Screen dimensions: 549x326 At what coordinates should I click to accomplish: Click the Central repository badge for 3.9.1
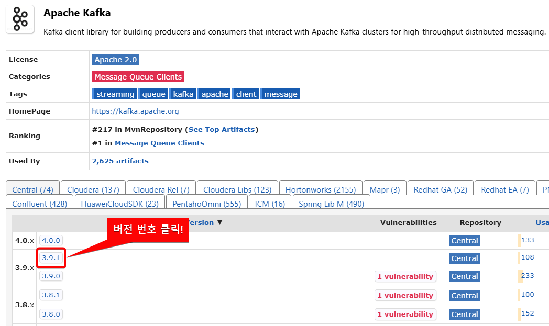pyautogui.click(x=464, y=258)
